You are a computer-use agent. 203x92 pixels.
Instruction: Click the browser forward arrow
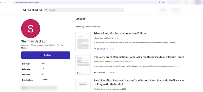point(5,2)
